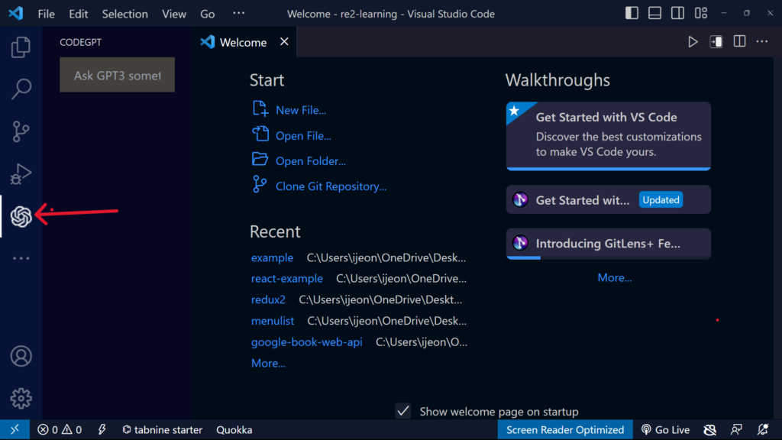This screenshot has height=440, width=782.
Task: Open editor actions with the ellipsis menu
Action: click(761, 42)
